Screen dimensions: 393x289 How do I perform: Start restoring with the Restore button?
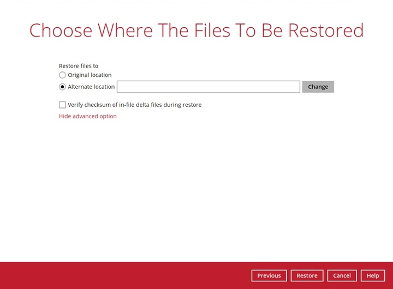coord(307,275)
